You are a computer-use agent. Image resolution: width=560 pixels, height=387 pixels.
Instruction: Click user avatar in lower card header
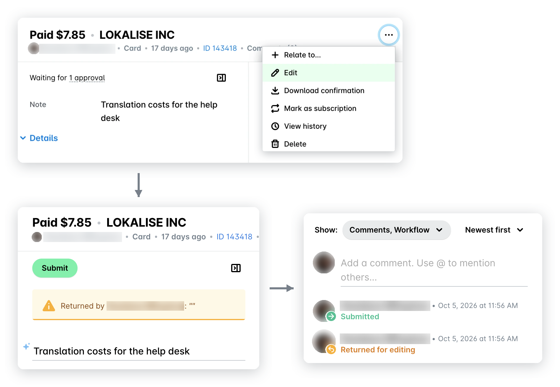[37, 237]
